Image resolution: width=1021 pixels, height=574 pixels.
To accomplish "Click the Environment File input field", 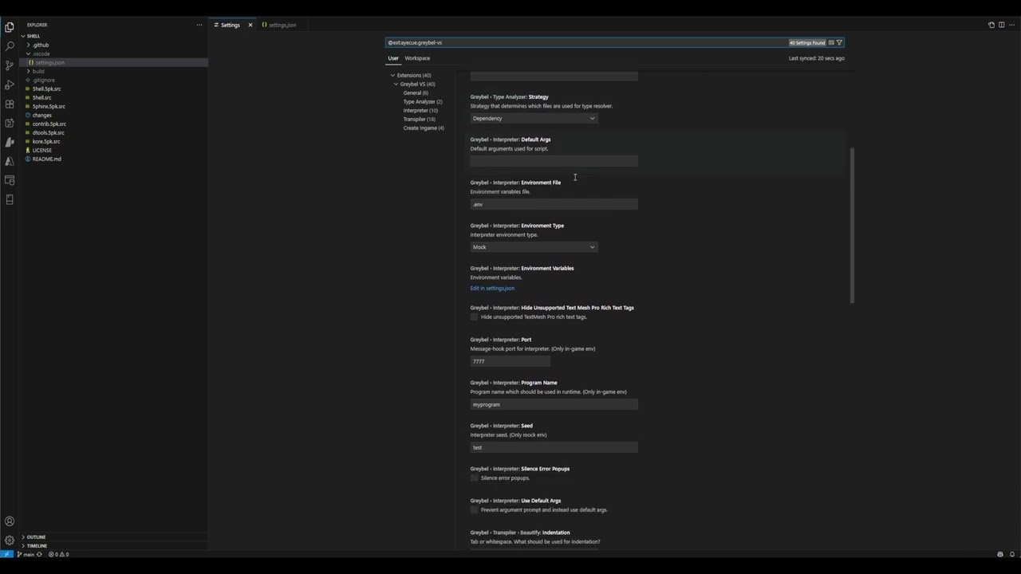I will (554, 204).
